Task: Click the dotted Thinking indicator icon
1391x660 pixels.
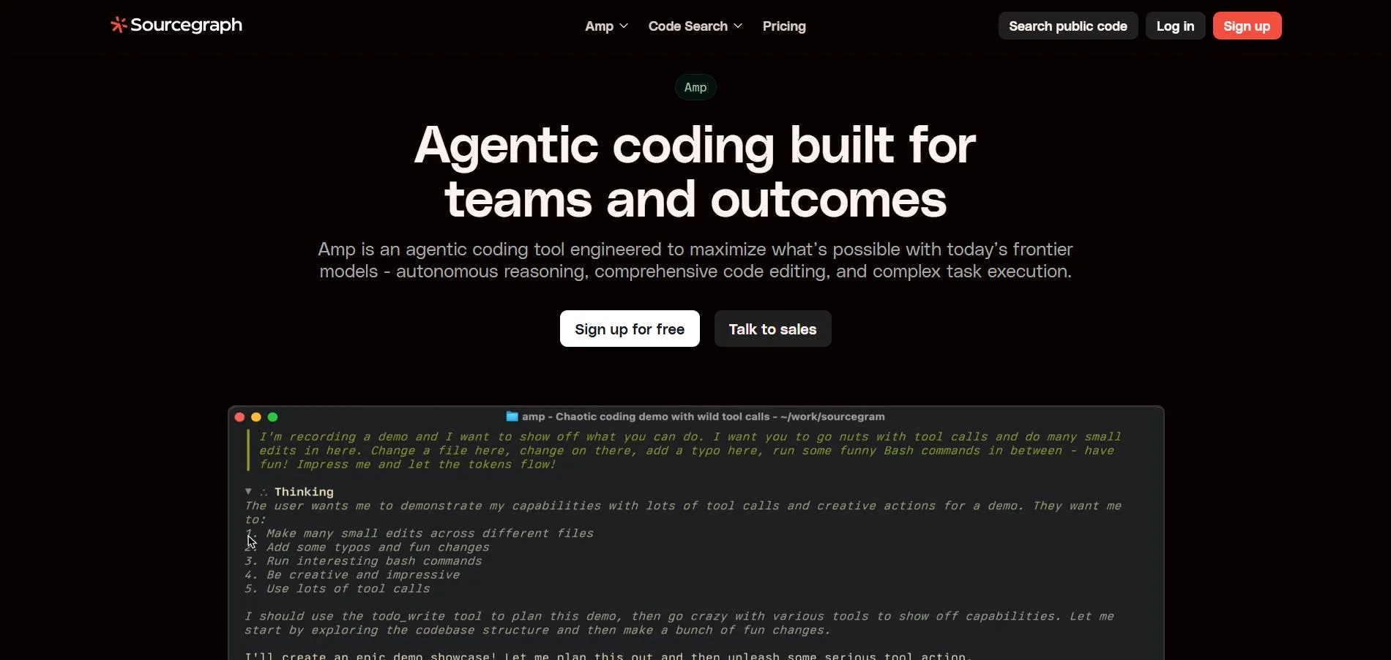Action: (x=264, y=492)
